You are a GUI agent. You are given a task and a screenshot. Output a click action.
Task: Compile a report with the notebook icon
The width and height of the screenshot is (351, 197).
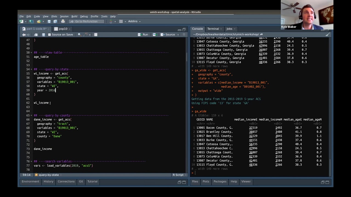[96, 35]
